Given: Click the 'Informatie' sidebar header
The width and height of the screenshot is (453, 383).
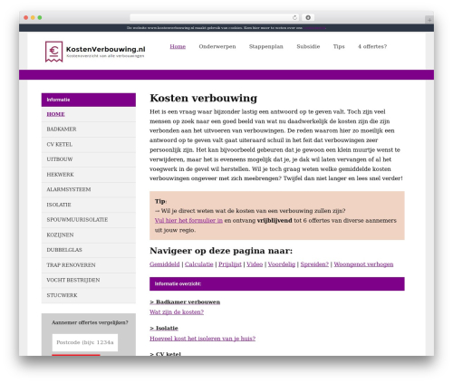Looking at the screenshot, I should tap(89, 100).
